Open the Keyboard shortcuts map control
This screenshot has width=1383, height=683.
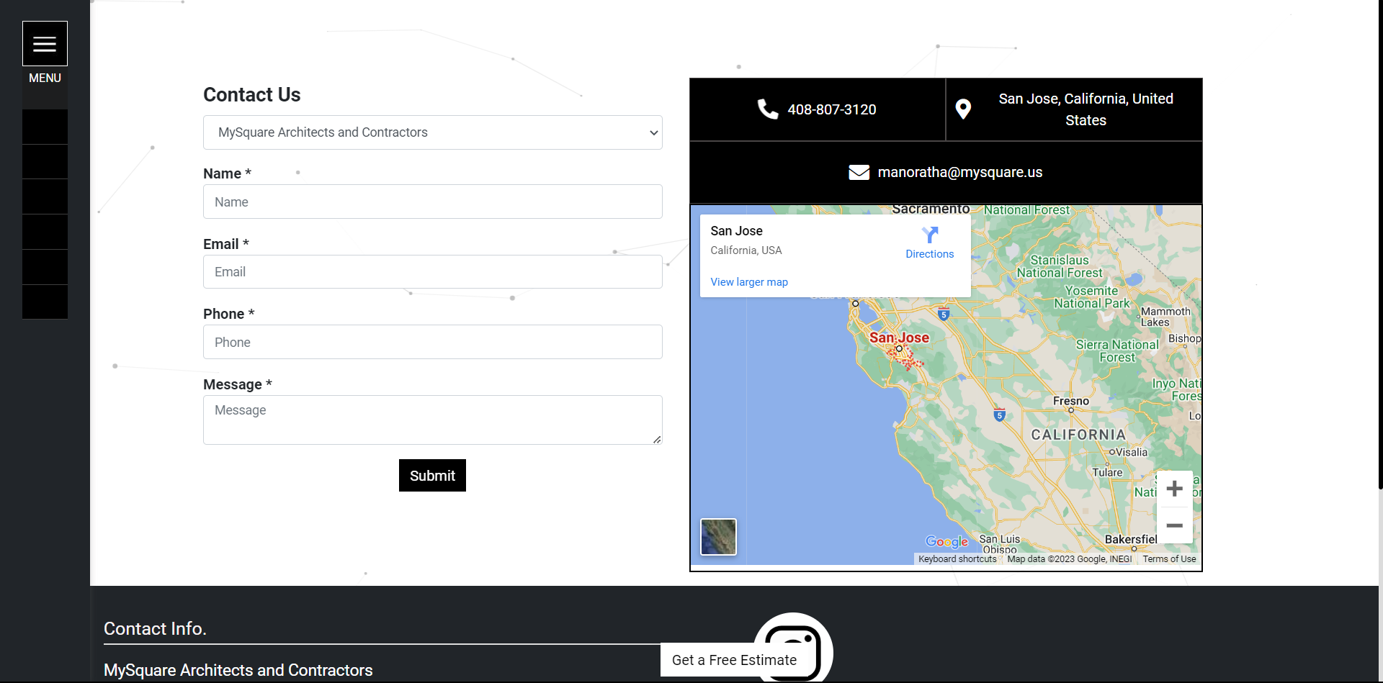point(957,558)
